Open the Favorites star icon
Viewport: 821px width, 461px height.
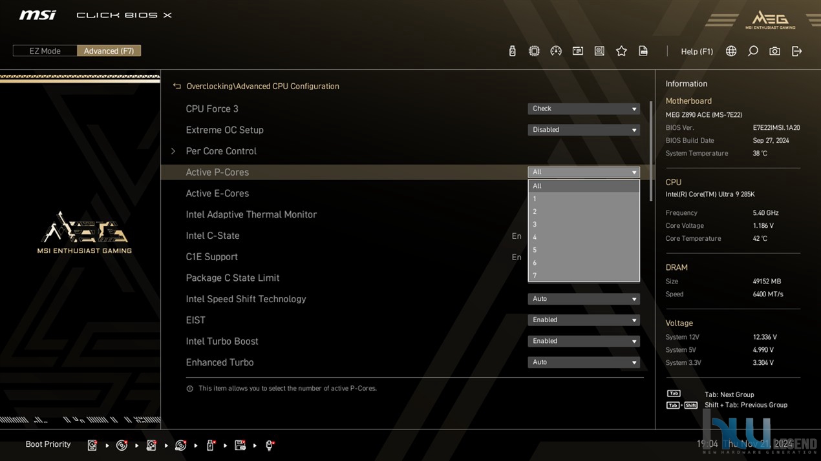[621, 51]
